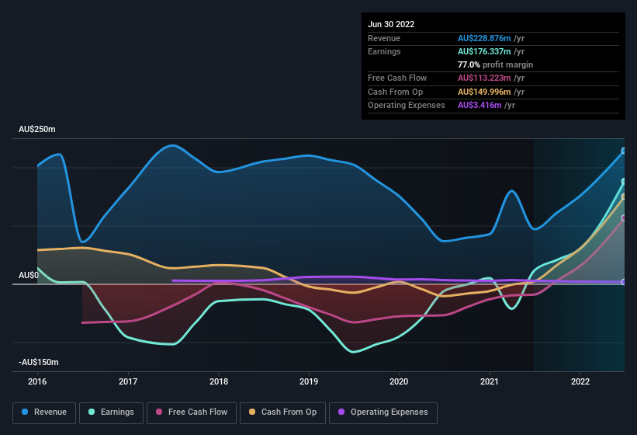The image size is (637, 435).
Task: Click the Jun 30 2022 tooltip date
Action: (391, 24)
